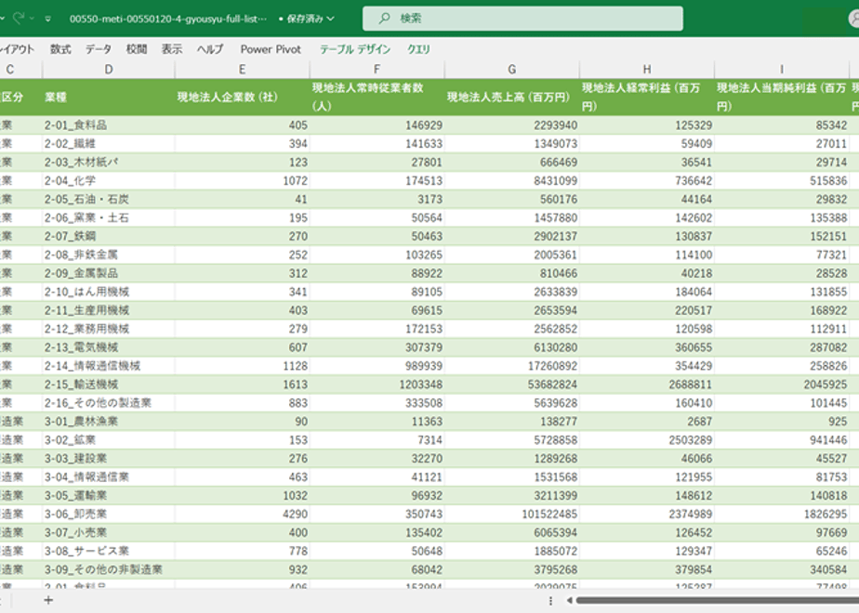Select column F header
Screen dimensions: 859x613
(x=377, y=70)
